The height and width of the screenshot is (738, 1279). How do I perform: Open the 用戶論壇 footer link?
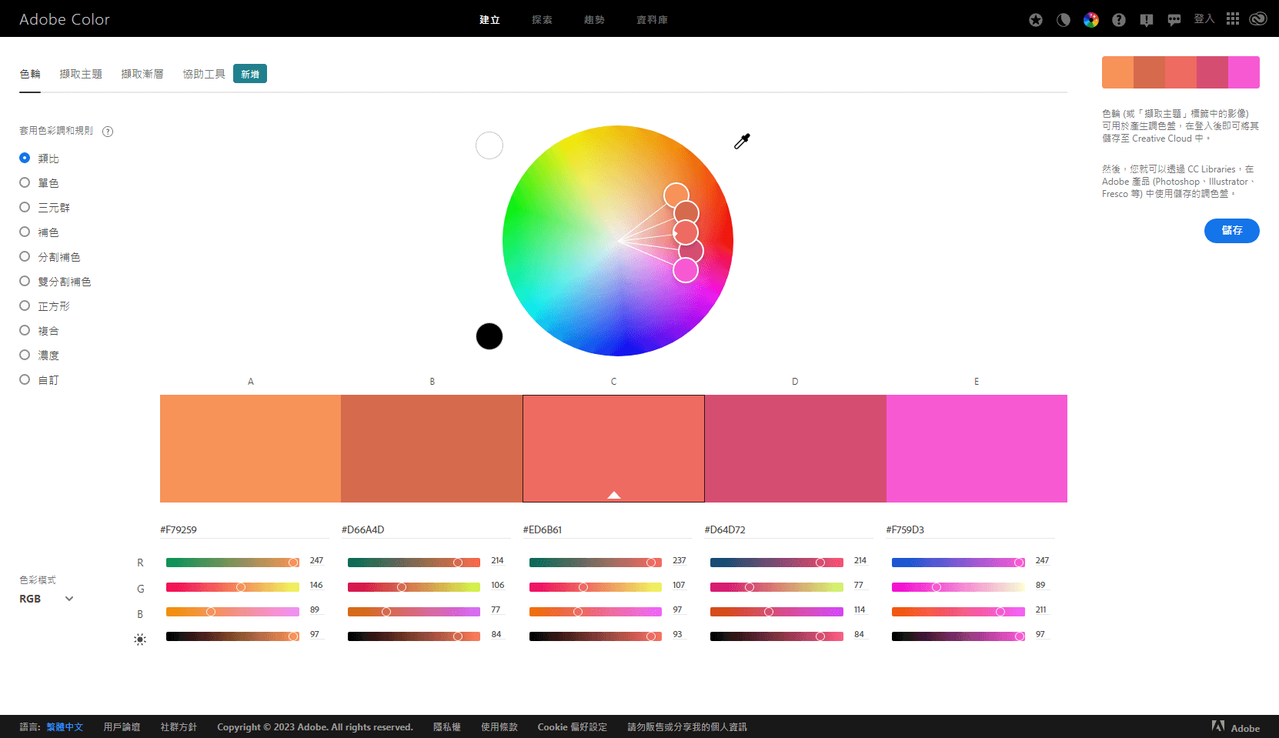tap(122, 727)
